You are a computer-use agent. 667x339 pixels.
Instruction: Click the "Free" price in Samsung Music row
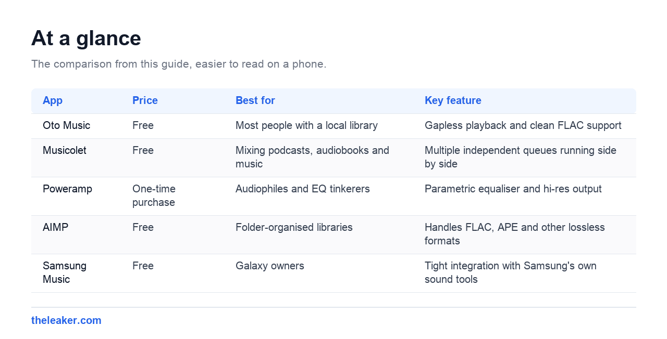(143, 266)
